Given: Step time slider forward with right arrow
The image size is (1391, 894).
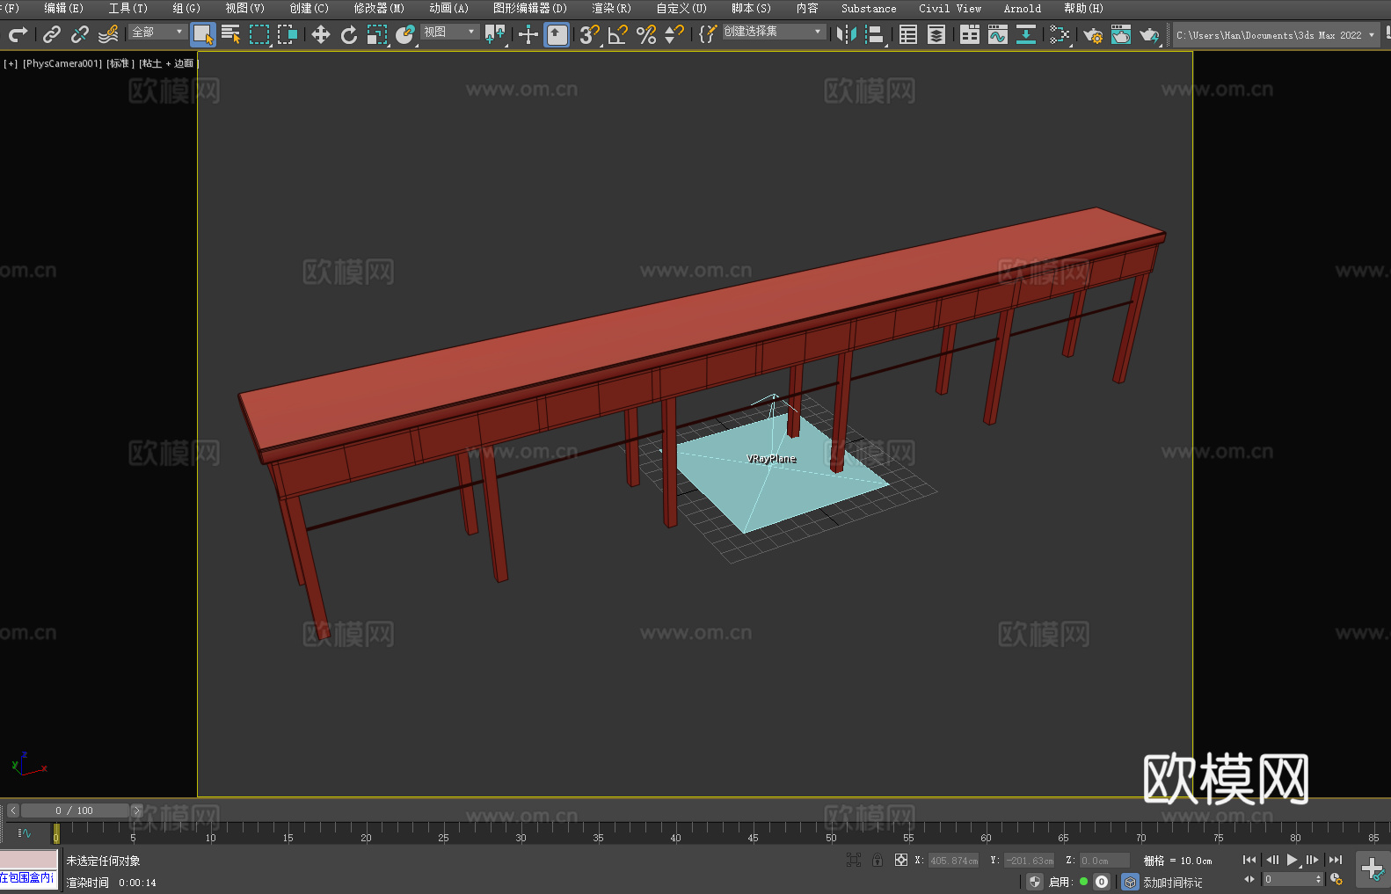Looking at the screenshot, I should (136, 810).
